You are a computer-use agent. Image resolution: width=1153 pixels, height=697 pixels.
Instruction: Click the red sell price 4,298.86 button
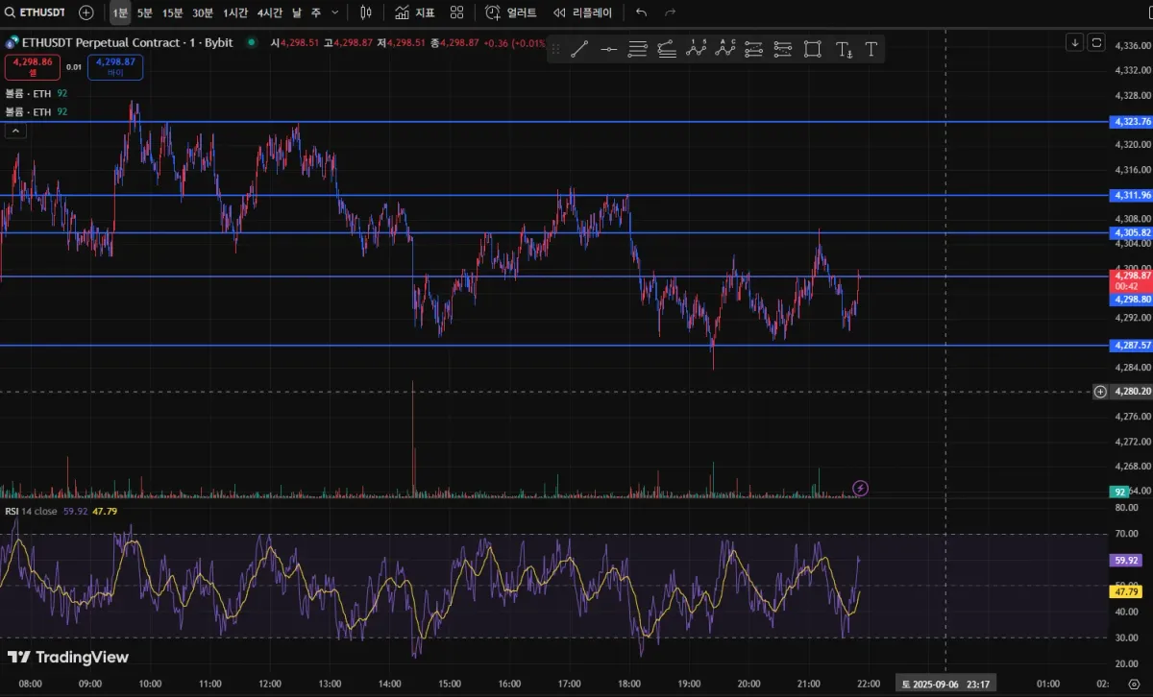coord(32,67)
